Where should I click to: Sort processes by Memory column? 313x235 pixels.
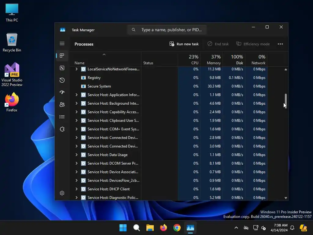[212, 59]
